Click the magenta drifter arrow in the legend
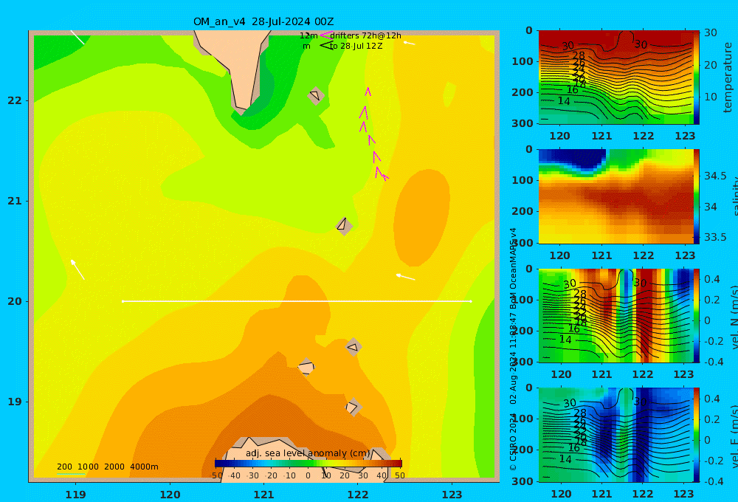The width and height of the screenshot is (738, 502). [x=326, y=35]
